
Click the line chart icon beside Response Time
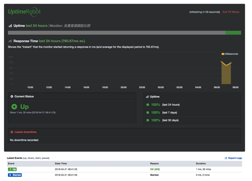10,41
